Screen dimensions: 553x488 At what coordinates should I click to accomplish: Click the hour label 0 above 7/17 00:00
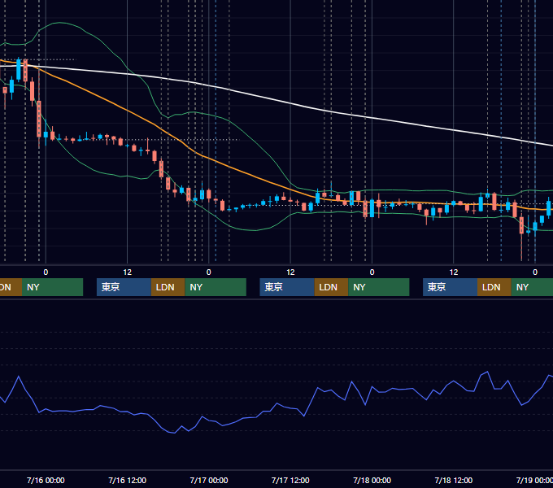[209, 272]
